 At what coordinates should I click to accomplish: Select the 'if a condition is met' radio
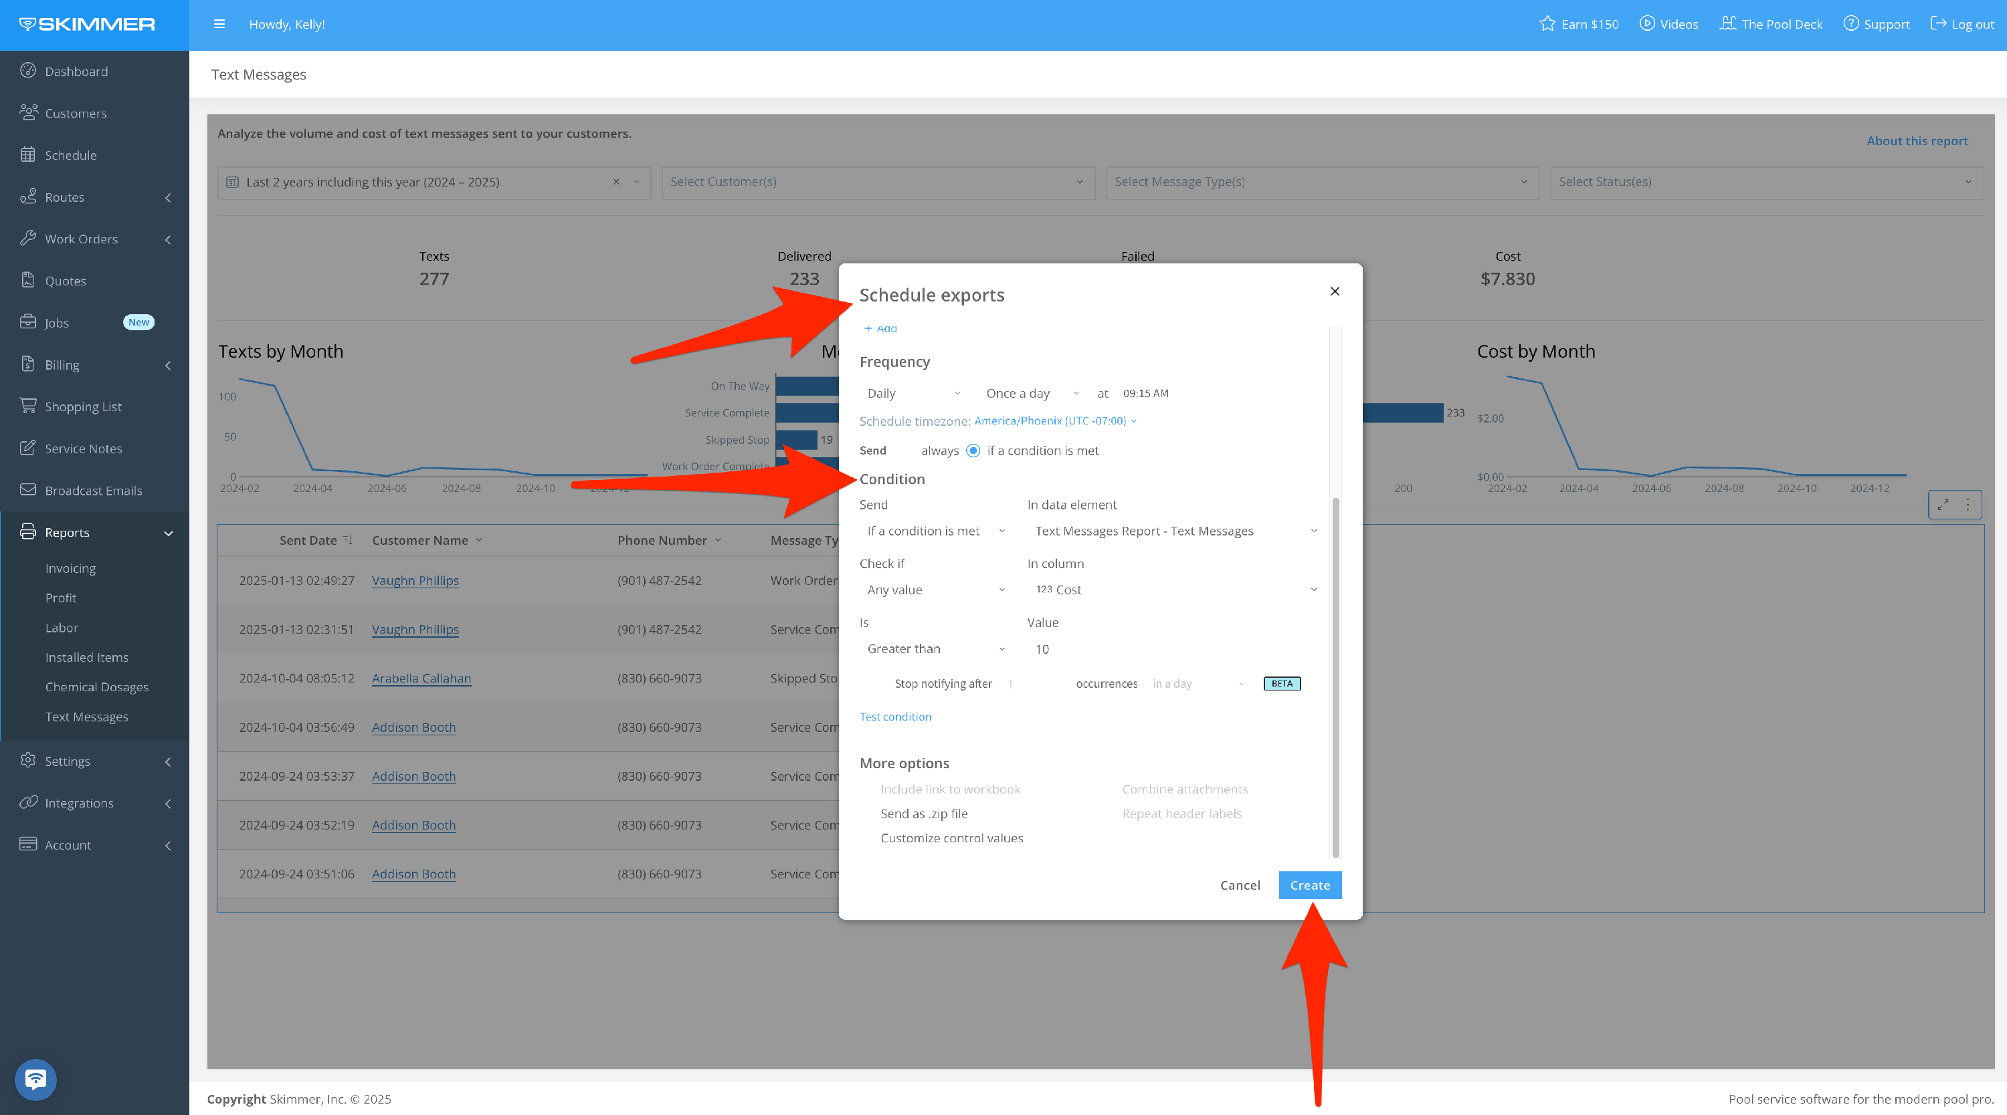pyautogui.click(x=973, y=451)
